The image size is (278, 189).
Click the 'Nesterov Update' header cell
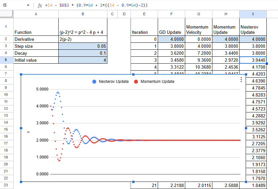(x=253, y=27)
